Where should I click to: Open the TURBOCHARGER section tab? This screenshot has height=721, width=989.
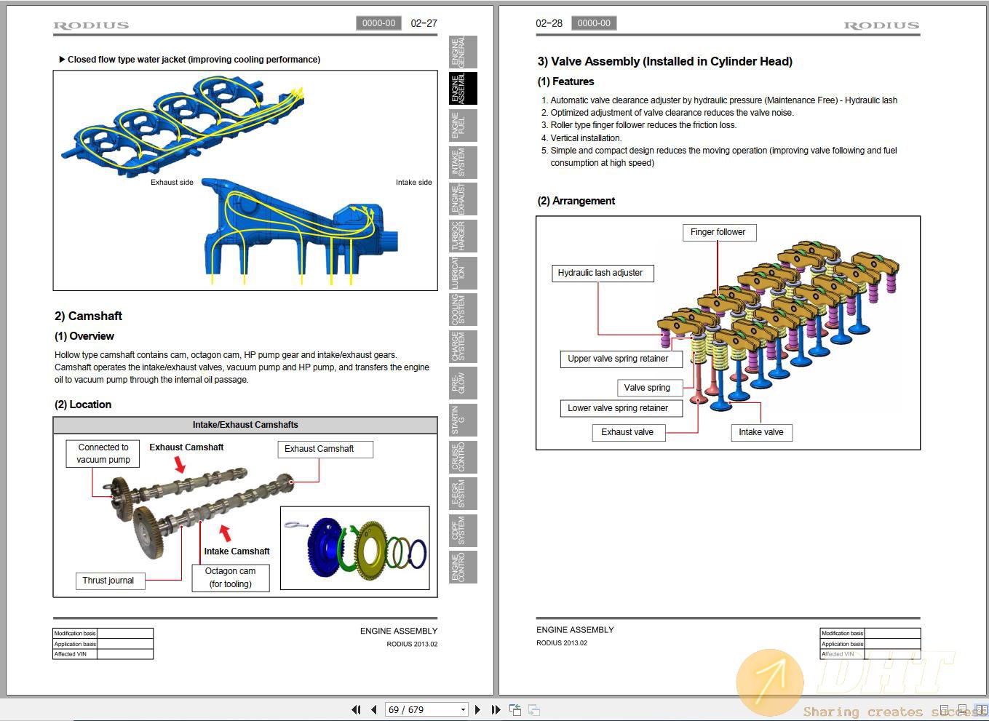point(463,236)
